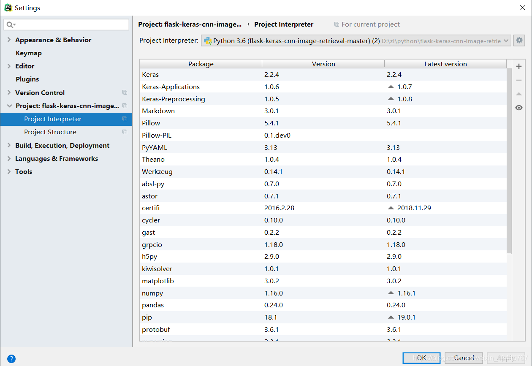Select Project Structure in settings tree
The image size is (532, 366).
[x=50, y=132]
